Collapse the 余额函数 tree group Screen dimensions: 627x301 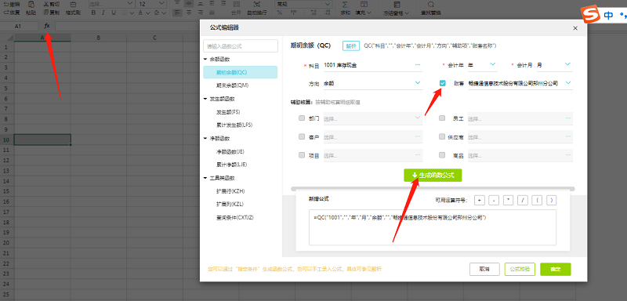pyautogui.click(x=205, y=59)
